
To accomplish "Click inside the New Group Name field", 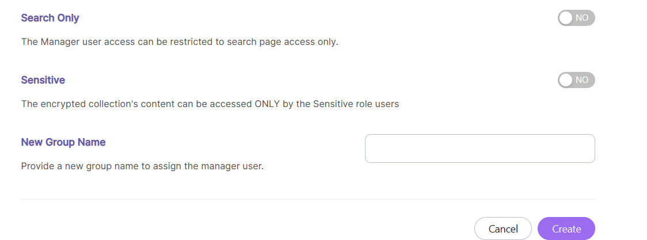I will click(479, 148).
